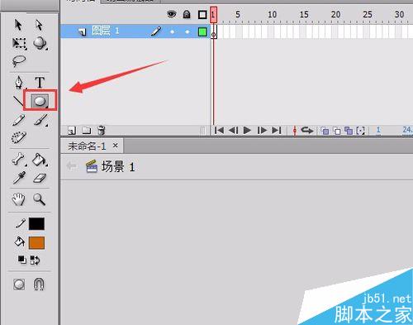Select the Eyedropper tool

[x=19, y=178]
